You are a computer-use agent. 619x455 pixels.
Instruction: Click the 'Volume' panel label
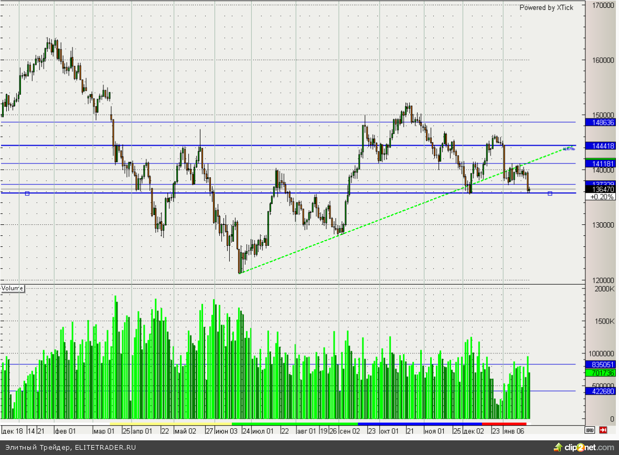click(x=13, y=288)
